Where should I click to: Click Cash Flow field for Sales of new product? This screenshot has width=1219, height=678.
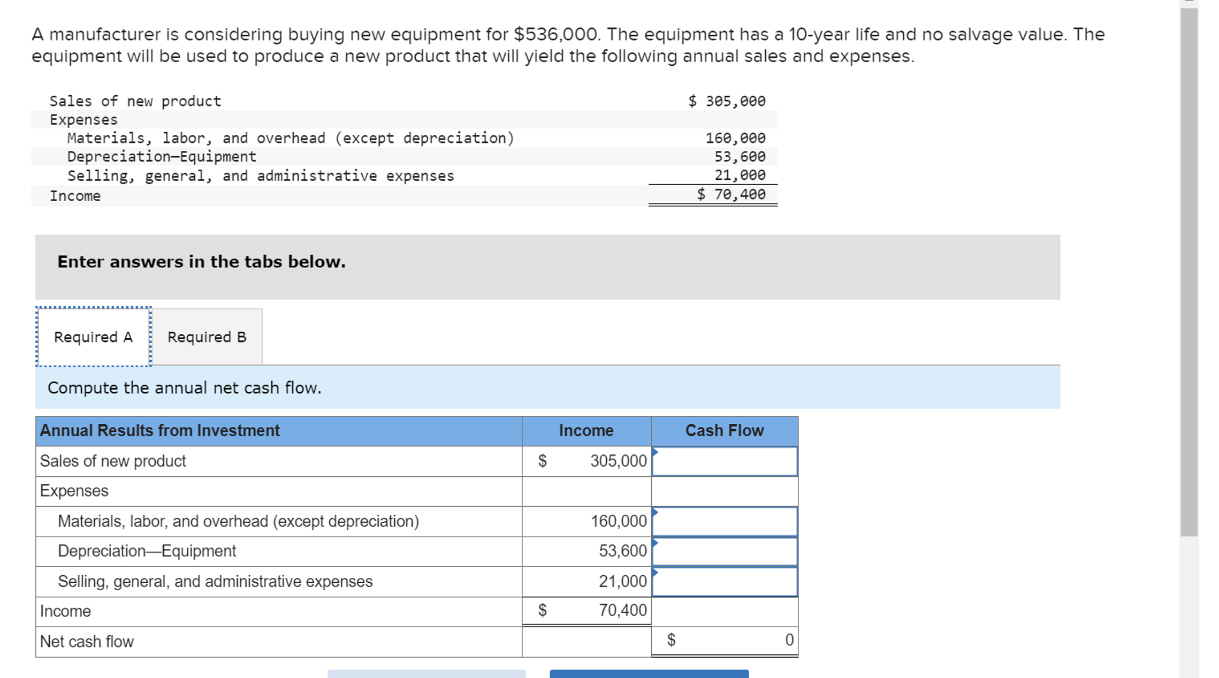click(725, 461)
